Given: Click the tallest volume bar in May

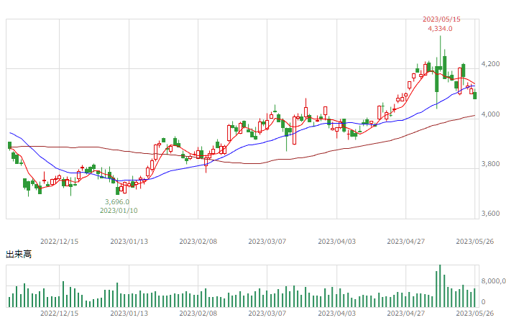Looking at the screenshot, I should point(440,285).
